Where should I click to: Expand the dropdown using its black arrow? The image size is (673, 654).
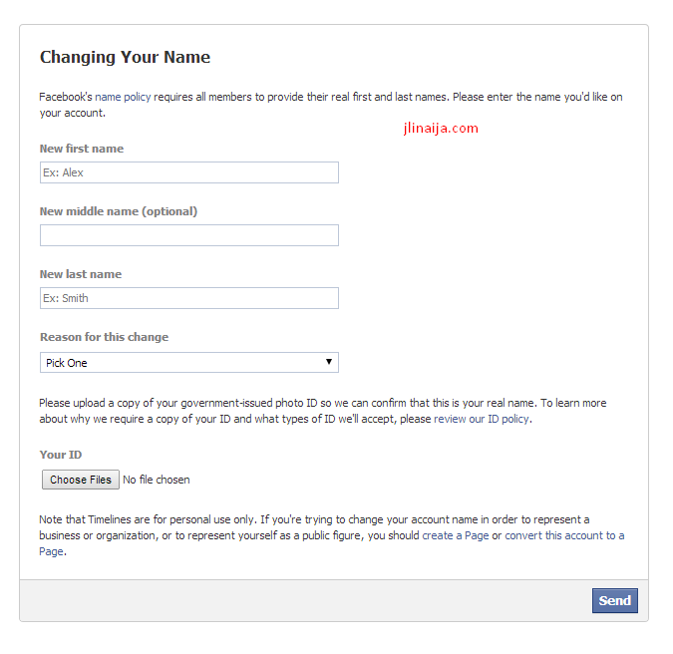click(329, 362)
